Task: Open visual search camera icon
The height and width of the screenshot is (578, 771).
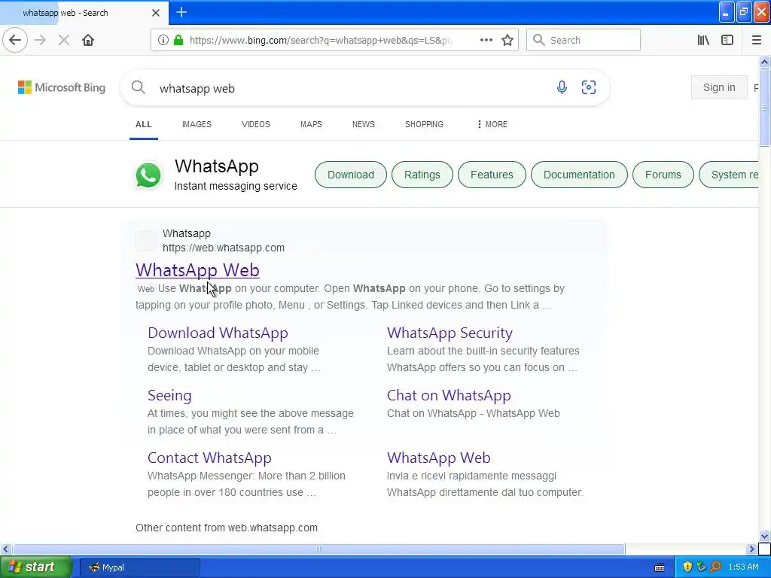Action: click(589, 87)
